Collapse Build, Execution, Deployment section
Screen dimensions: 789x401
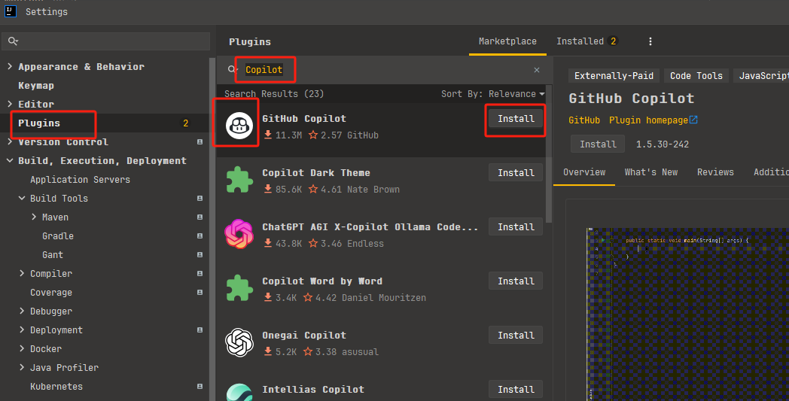(x=10, y=160)
